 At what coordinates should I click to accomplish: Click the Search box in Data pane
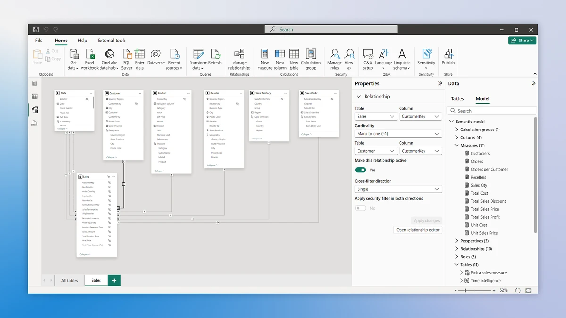click(491, 111)
